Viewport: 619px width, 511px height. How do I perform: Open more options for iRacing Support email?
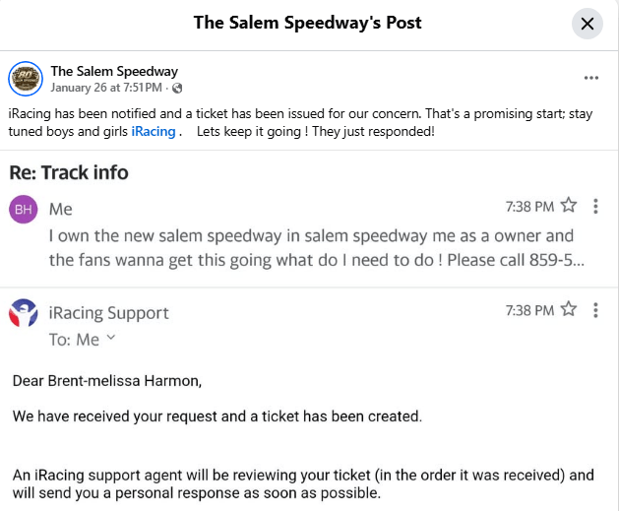(596, 310)
